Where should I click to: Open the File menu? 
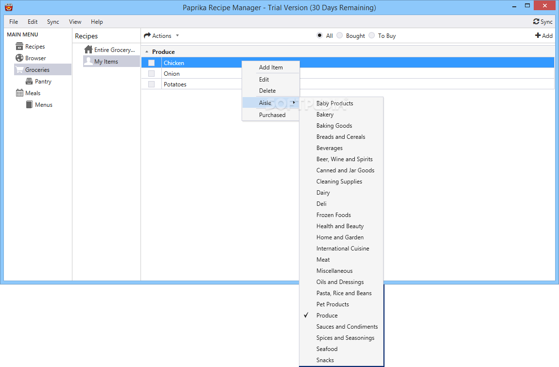tap(14, 22)
